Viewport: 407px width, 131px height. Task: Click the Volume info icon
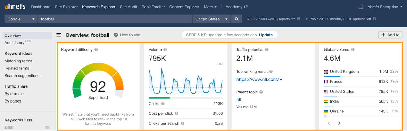(165, 50)
